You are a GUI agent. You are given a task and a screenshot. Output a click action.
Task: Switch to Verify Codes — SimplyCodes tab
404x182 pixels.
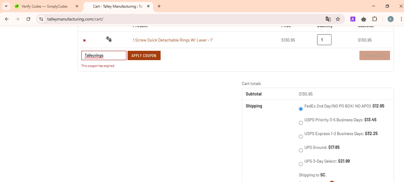(44, 6)
